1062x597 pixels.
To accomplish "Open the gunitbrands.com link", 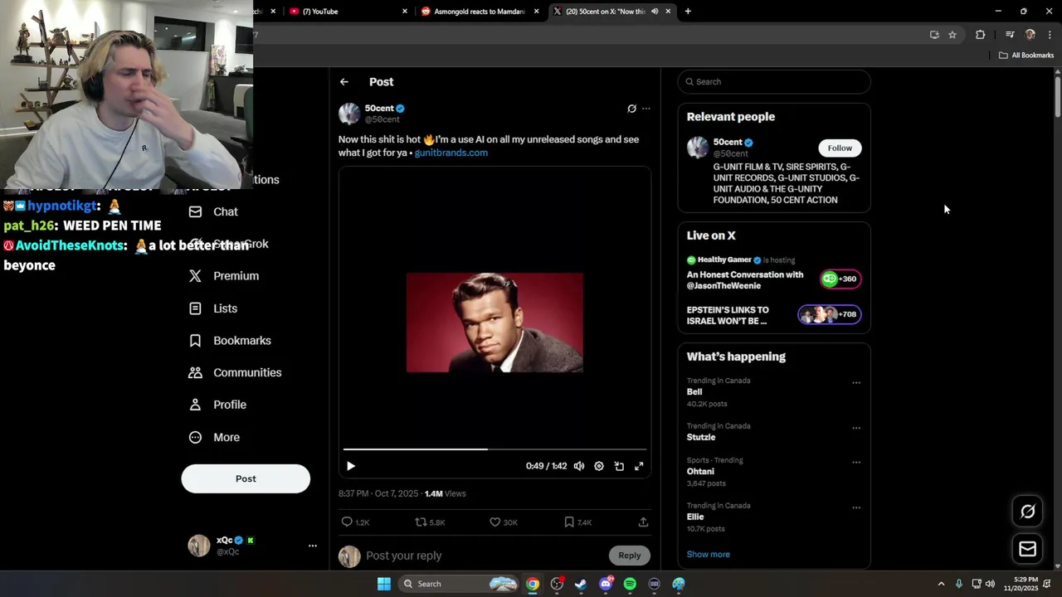I will tap(451, 153).
